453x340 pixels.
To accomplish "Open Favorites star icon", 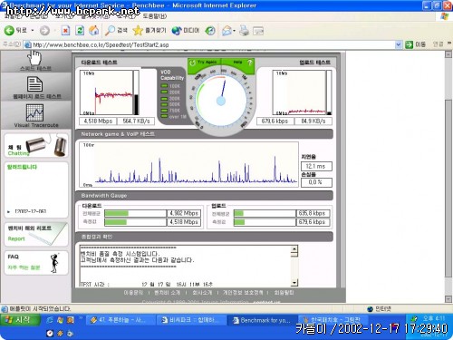I will click(x=149, y=30).
